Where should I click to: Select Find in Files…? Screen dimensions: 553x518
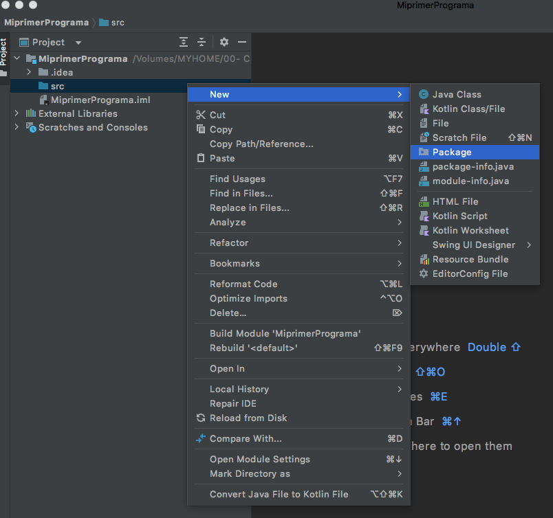tap(299, 194)
